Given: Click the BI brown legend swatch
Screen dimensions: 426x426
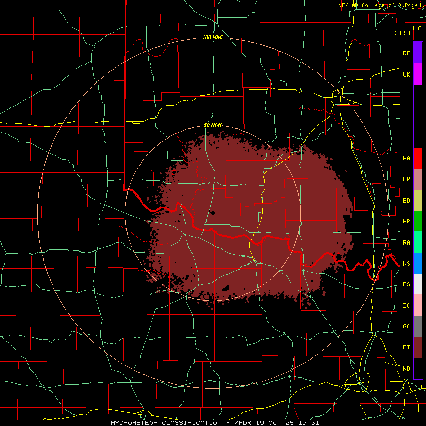Looking at the screenshot, I should 418,347.
